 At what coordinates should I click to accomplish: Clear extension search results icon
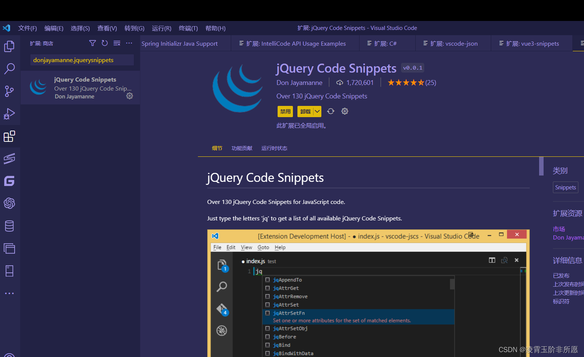pyautogui.click(x=117, y=43)
